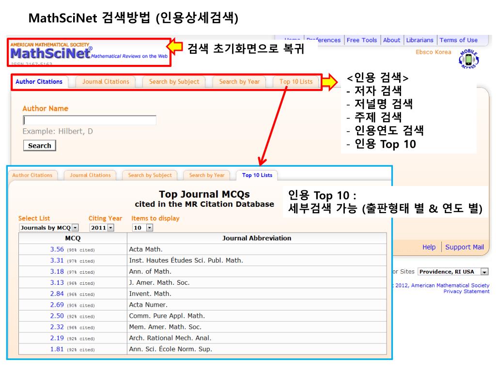Click 'Arch. Rational Mech. Anal.' cell
Image resolution: width=496 pixels, height=372 pixels.
click(x=257, y=338)
